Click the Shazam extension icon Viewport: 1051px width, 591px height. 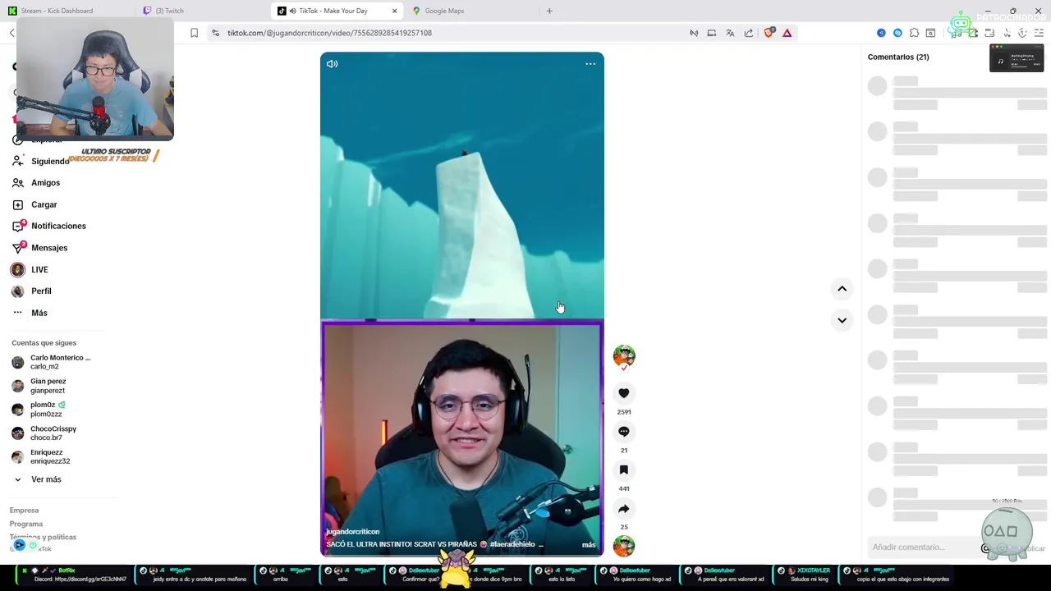[897, 33]
